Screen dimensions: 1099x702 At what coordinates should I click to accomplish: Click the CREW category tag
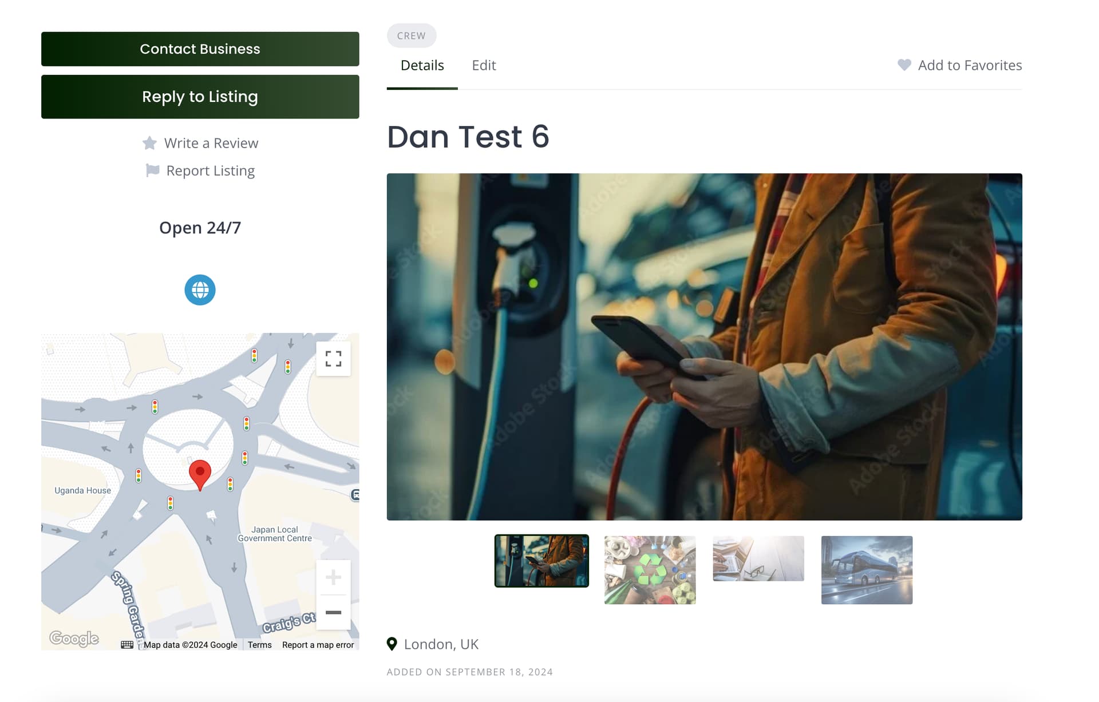pos(412,35)
